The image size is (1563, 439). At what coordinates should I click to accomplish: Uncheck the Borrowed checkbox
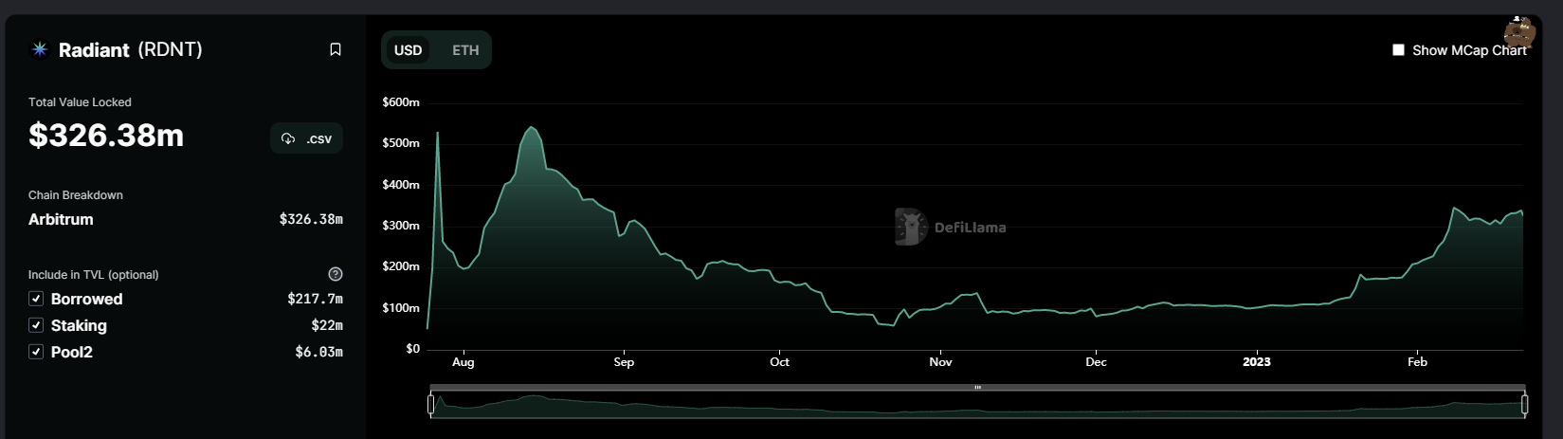pyautogui.click(x=36, y=299)
